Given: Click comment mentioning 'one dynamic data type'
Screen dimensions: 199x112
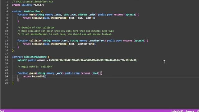Looking at the screenshot, I should pyautogui.click(x=66, y=31).
